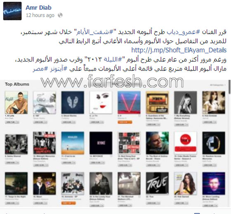Select the Al Leila album cover by Amr Diab
The height and width of the screenshot is (214, 231).
tap(16, 103)
